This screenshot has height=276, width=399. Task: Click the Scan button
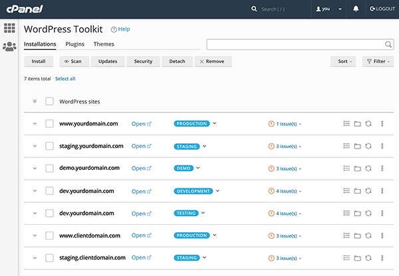tap(74, 62)
